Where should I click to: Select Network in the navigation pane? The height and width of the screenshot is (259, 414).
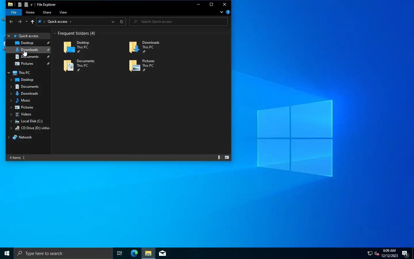pyautogui.click(x=25, y=137)
